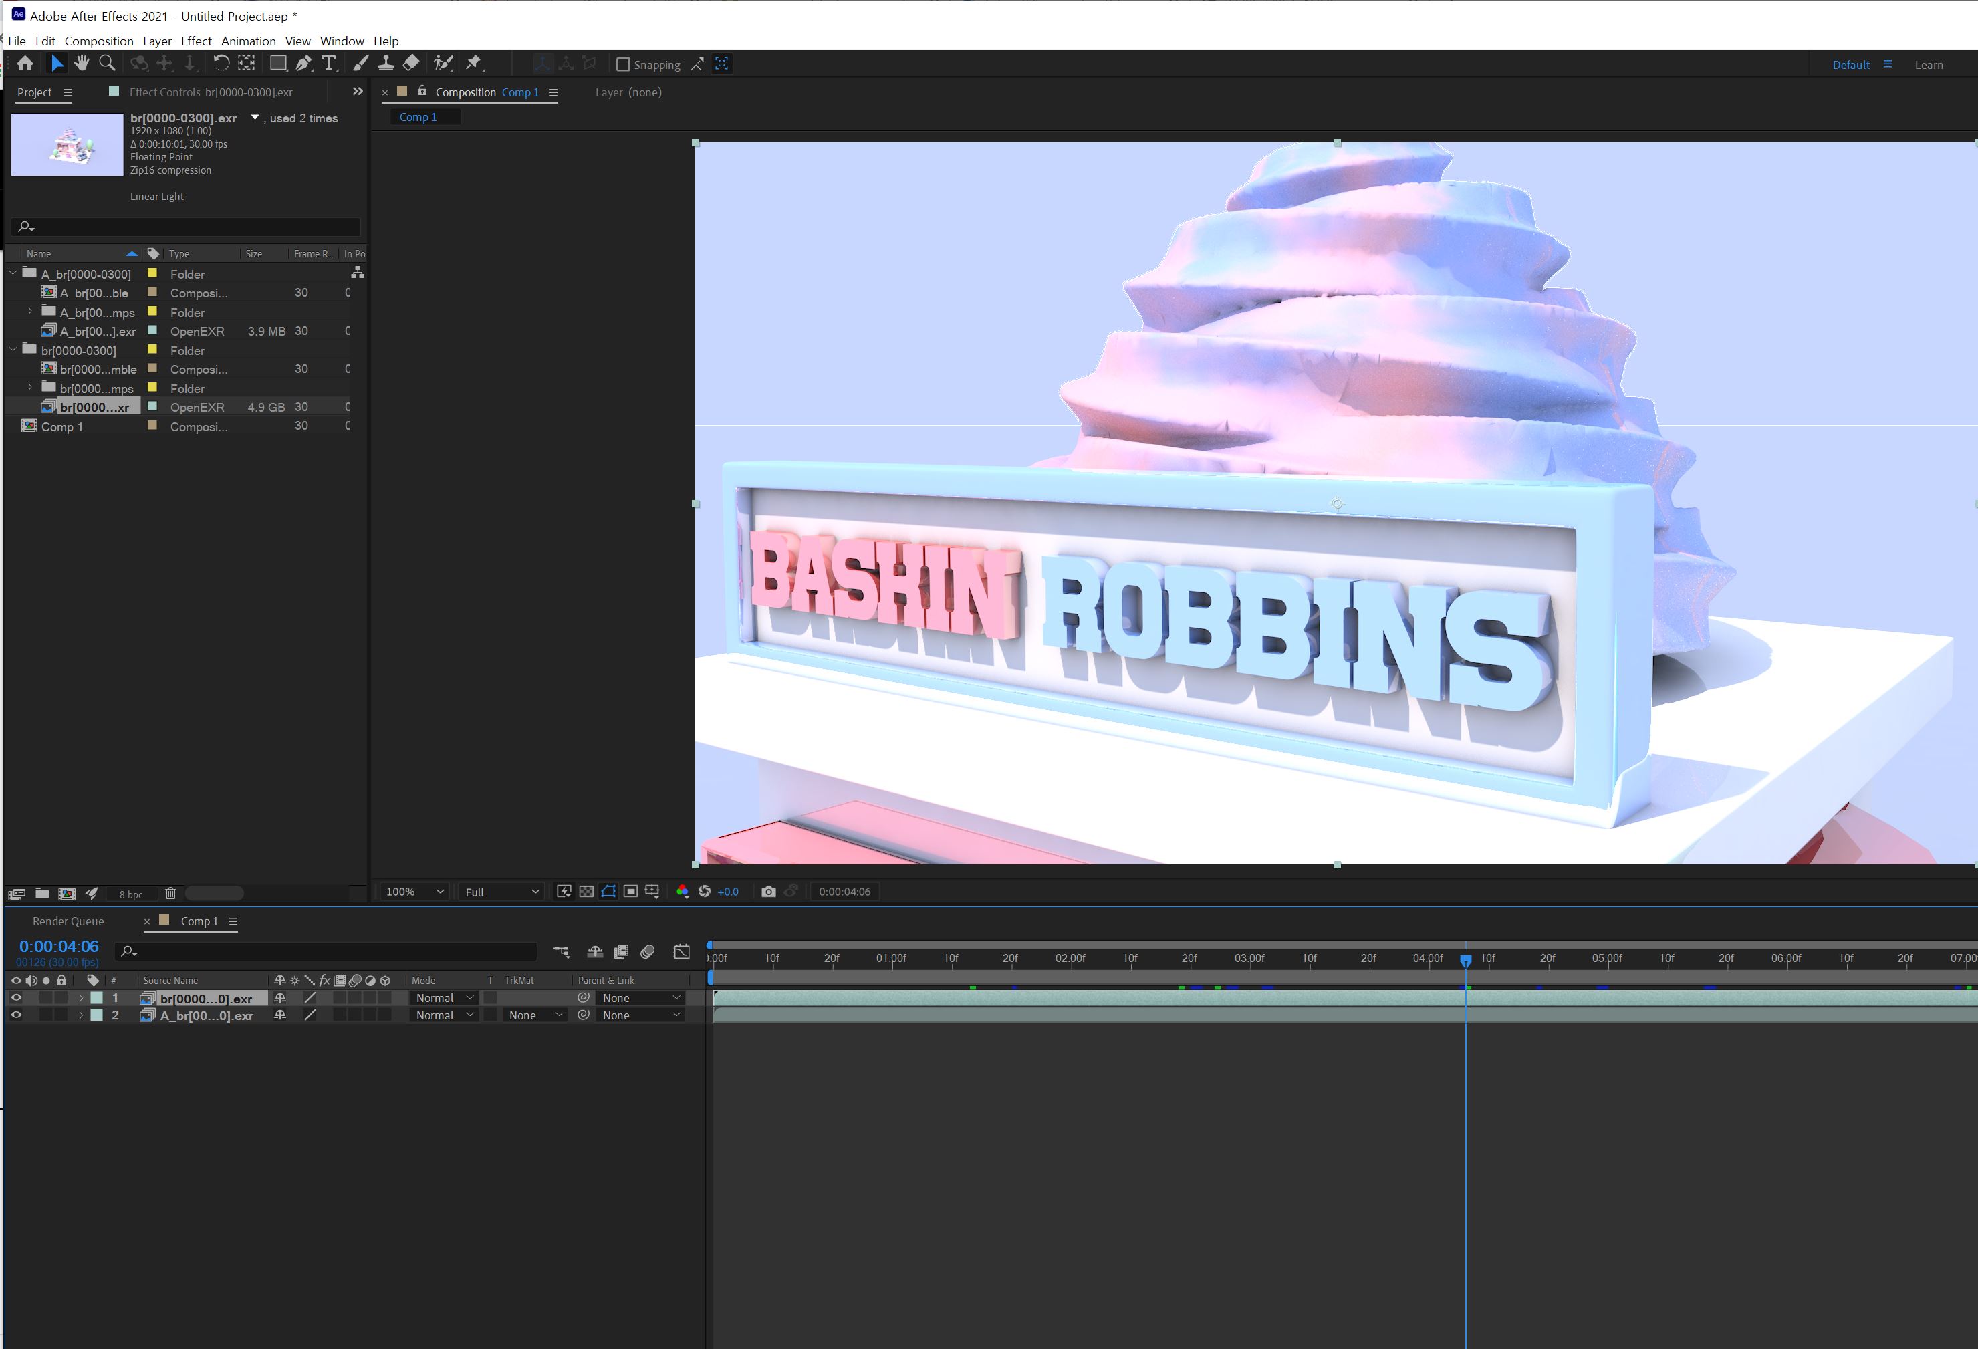Viewport: 1978px width, 1349px height.
Task: Toggle Motion Blur enable icon in timeline
Action: [648, 951]
